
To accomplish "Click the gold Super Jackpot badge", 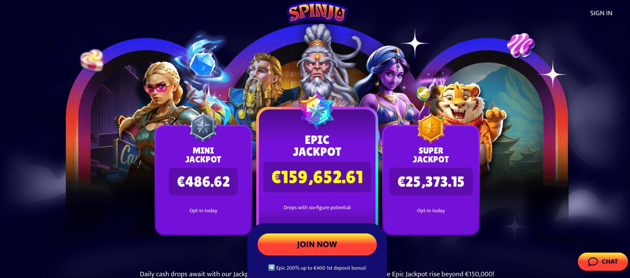I will click(430, 127).
